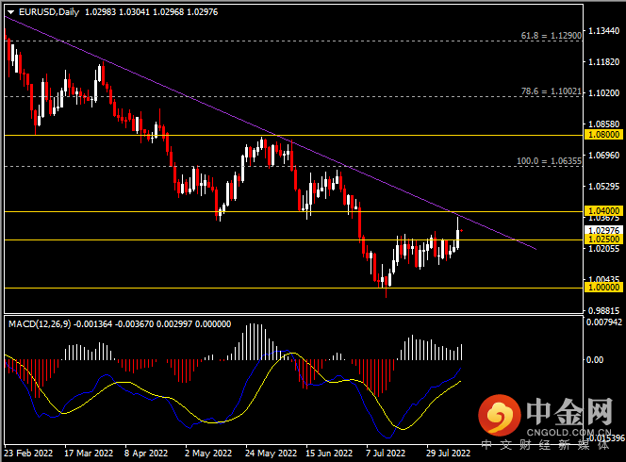The image size is (626, 462).
Task: Select the 1.08000 yellow price label
Action: pyautogui.click(x=604, y=135)
